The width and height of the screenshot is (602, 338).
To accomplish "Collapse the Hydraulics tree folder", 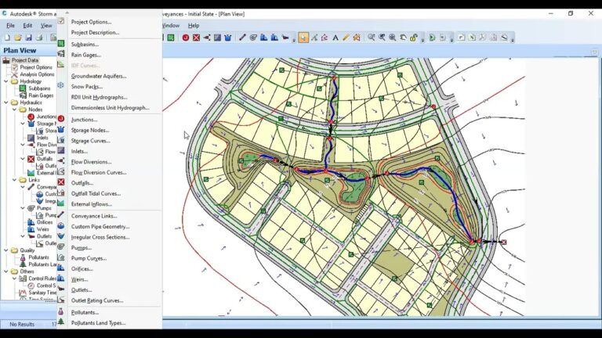I will [6, 102].
